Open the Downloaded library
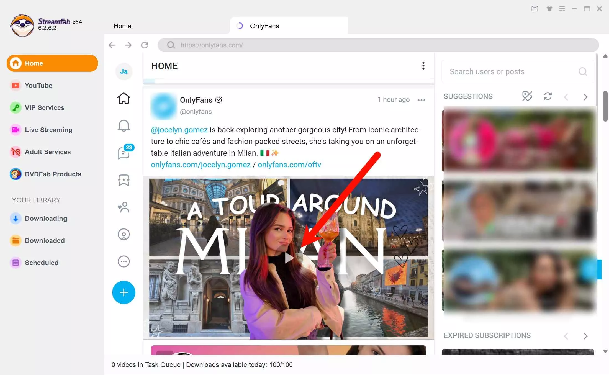Viewport: 609px width, 375px height. tap(45, 240)
